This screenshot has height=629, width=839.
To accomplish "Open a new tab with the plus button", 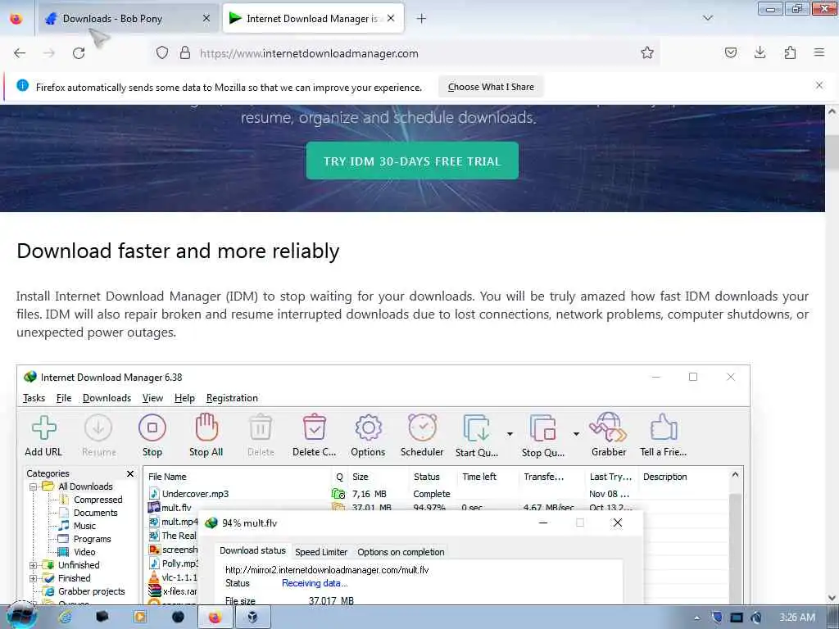I will [422, 19].
